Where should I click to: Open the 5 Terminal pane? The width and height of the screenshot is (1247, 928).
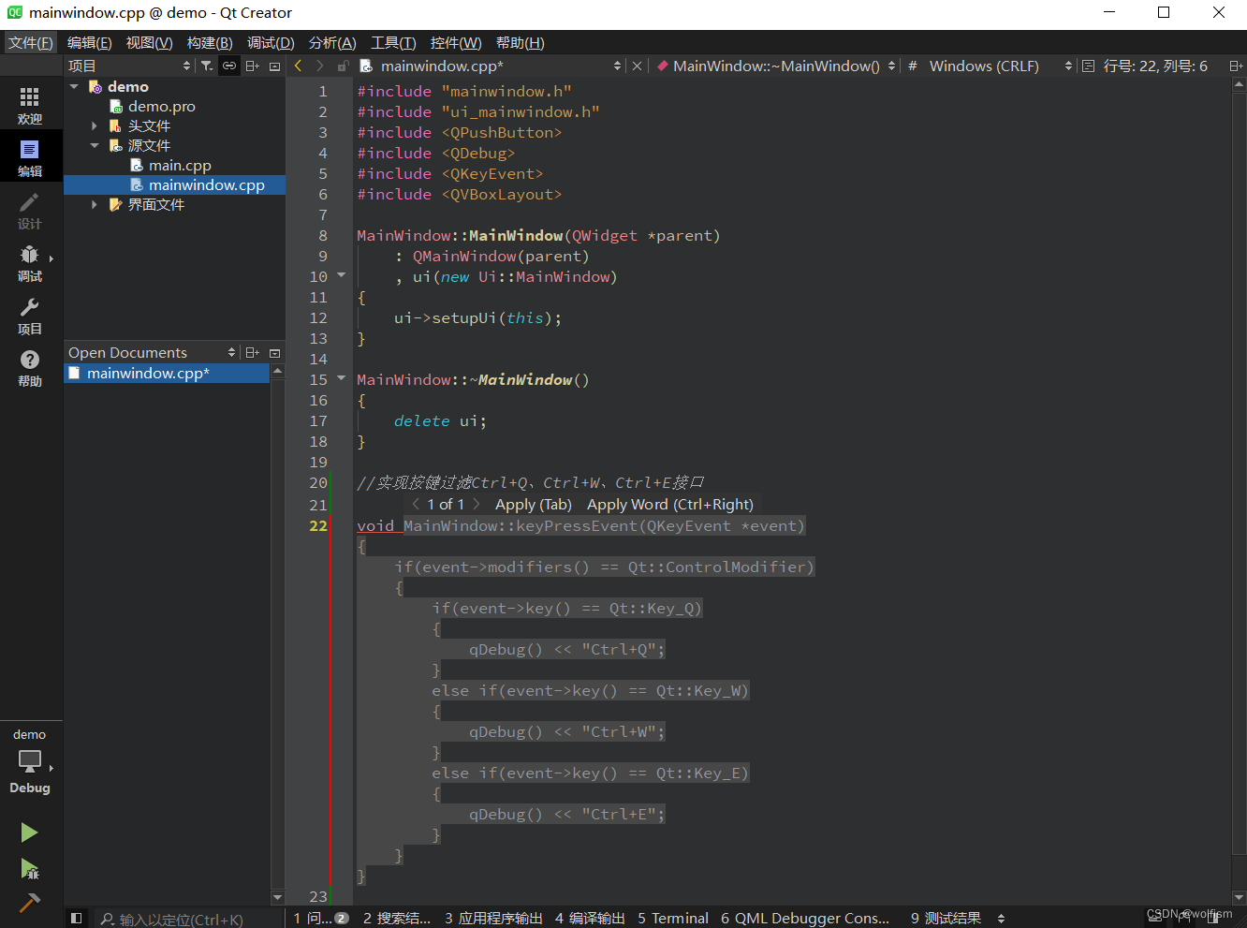(x=673, y=919)
